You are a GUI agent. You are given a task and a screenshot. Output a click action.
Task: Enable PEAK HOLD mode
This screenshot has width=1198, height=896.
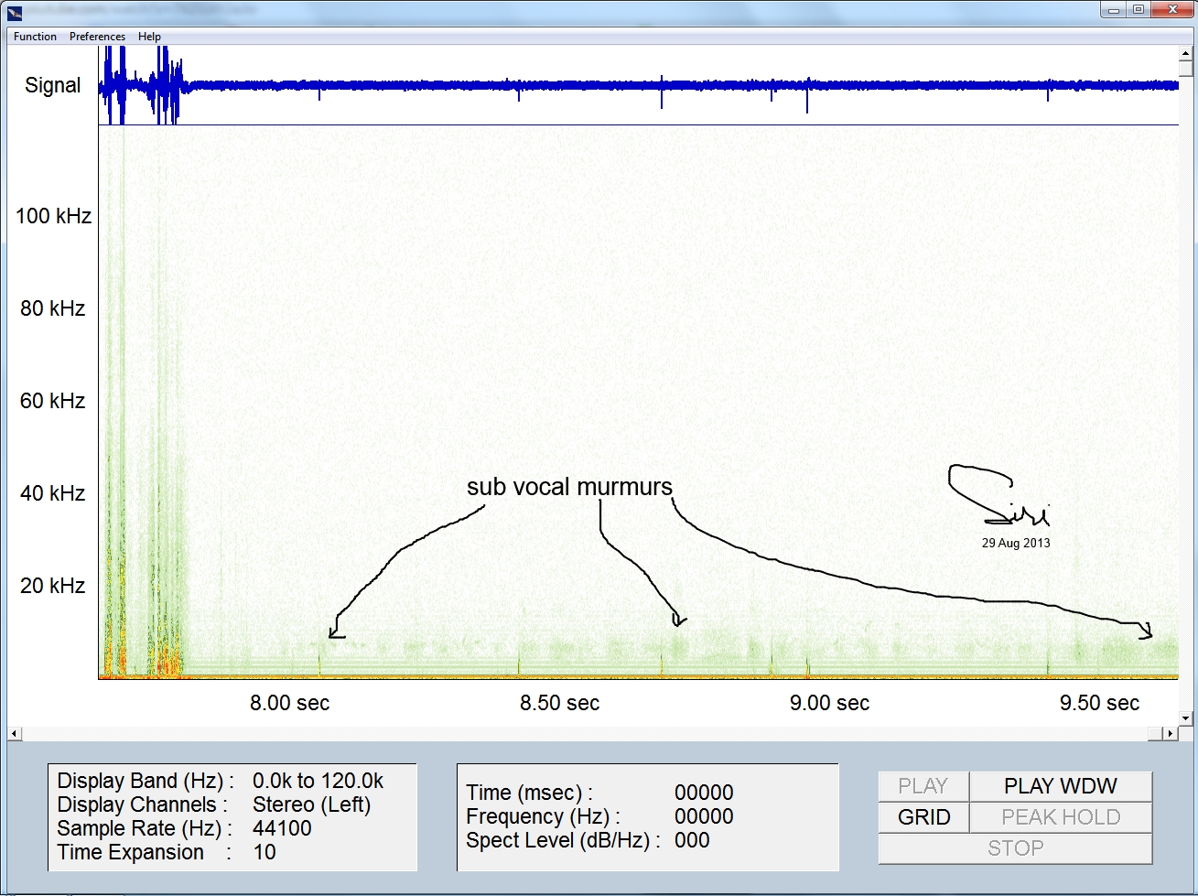tap(1060, 817)
